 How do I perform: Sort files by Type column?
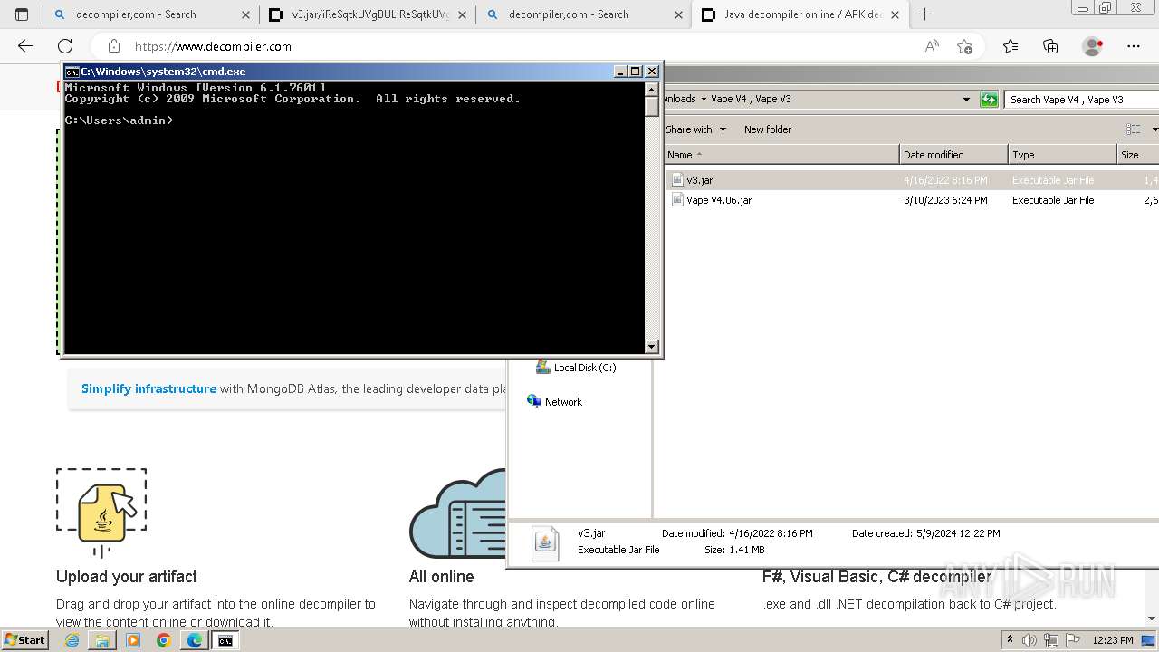tap(1062, 155)
